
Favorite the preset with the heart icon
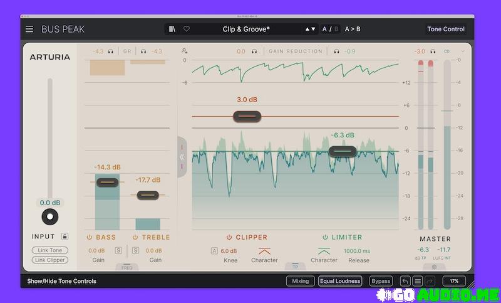[x=187, y=29]
